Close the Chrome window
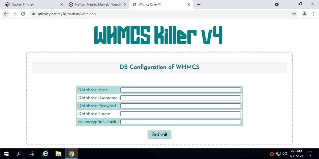This screenshot has width=319, height=159. click(x=313, y=4)
